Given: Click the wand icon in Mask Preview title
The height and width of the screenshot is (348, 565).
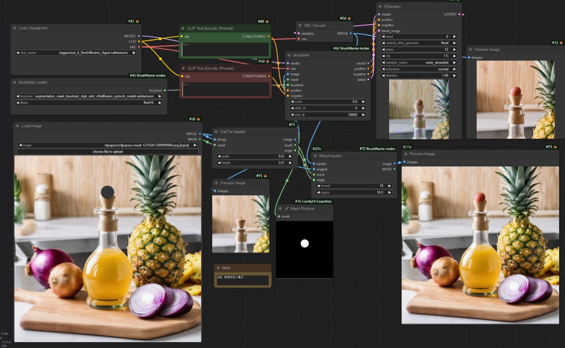Looking at the screenshot, I should (x=287, y=208).
